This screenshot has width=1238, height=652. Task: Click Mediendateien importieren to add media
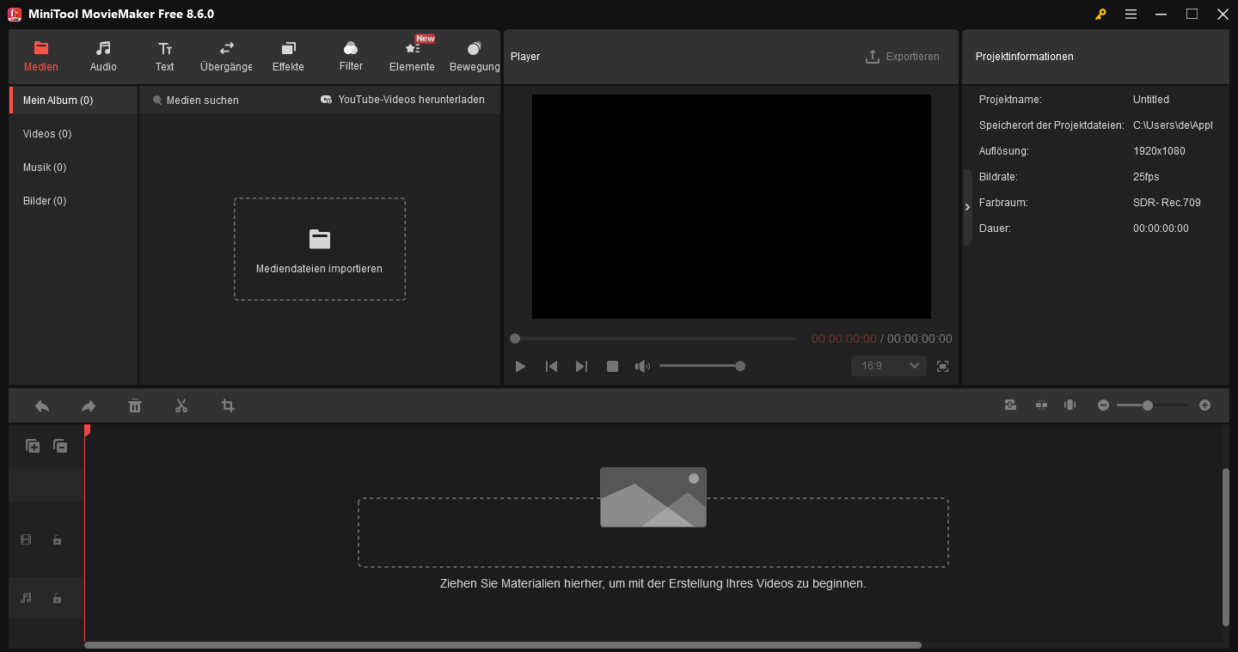(319, 249)
